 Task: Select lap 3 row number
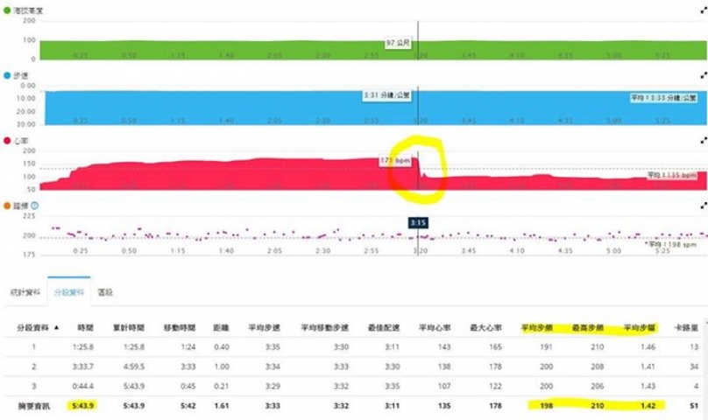(34, 386)
